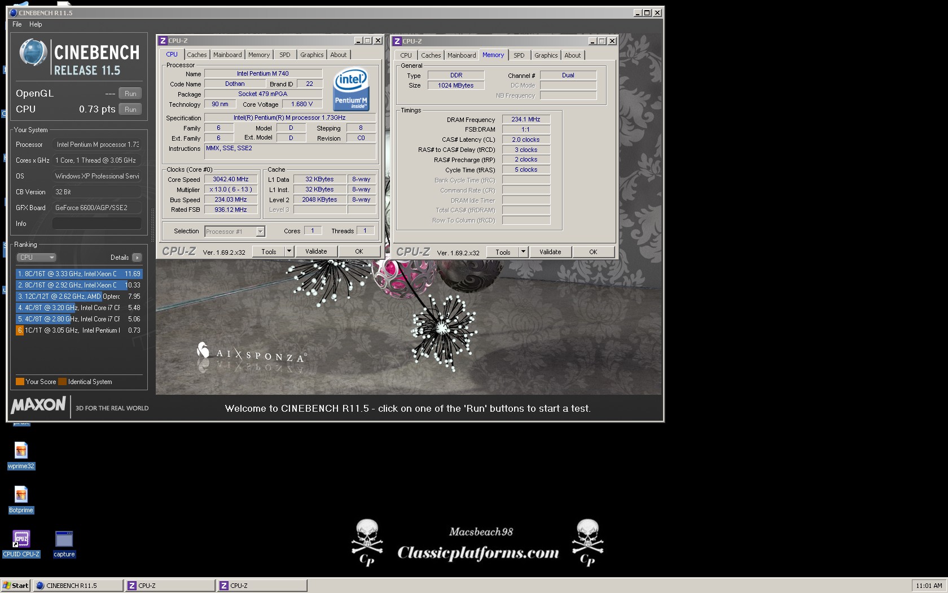Open the Help menu in Cinebench
The image size is (948, 593).
click(36, 24)
